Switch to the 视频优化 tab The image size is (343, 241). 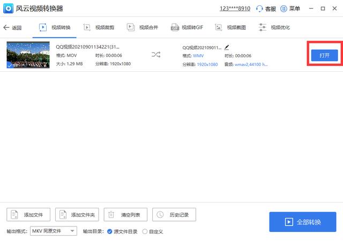coord(274,27)
